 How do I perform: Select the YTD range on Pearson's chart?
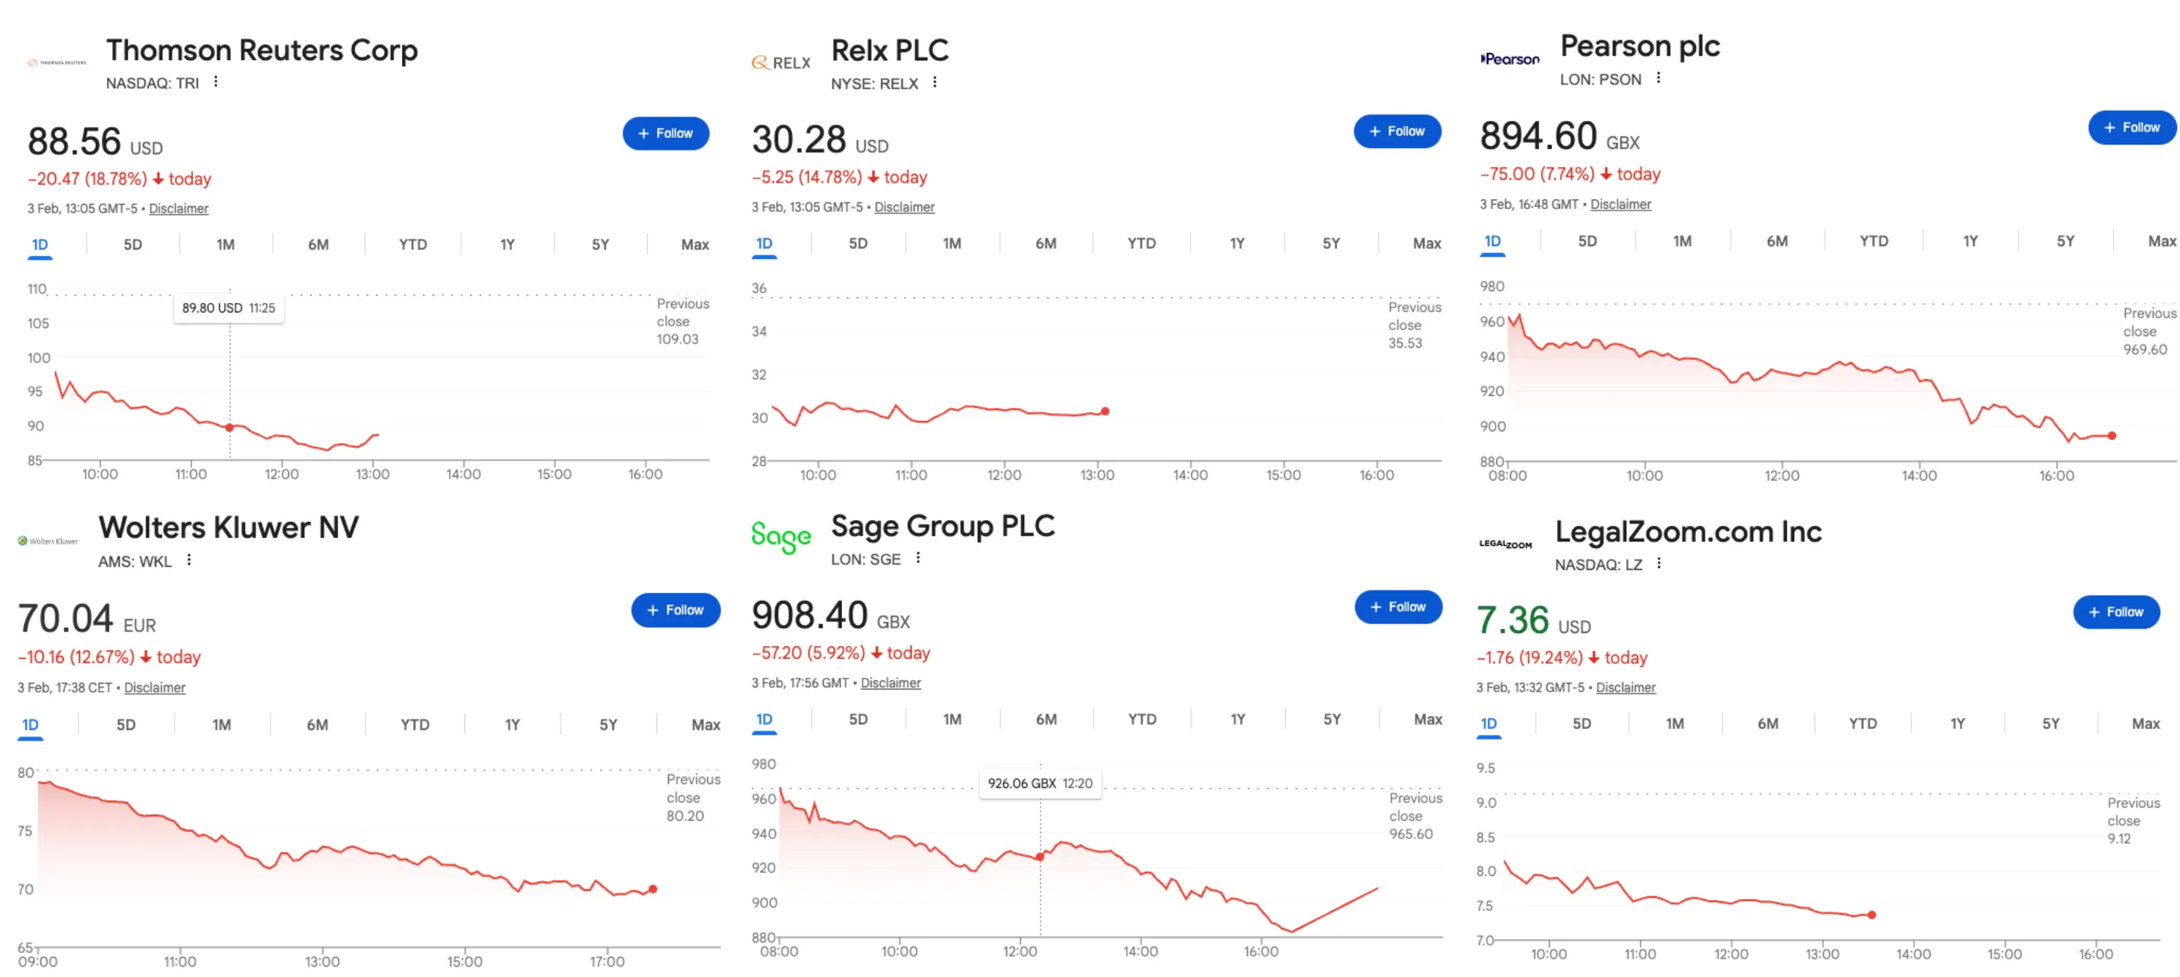(1875, 241)
